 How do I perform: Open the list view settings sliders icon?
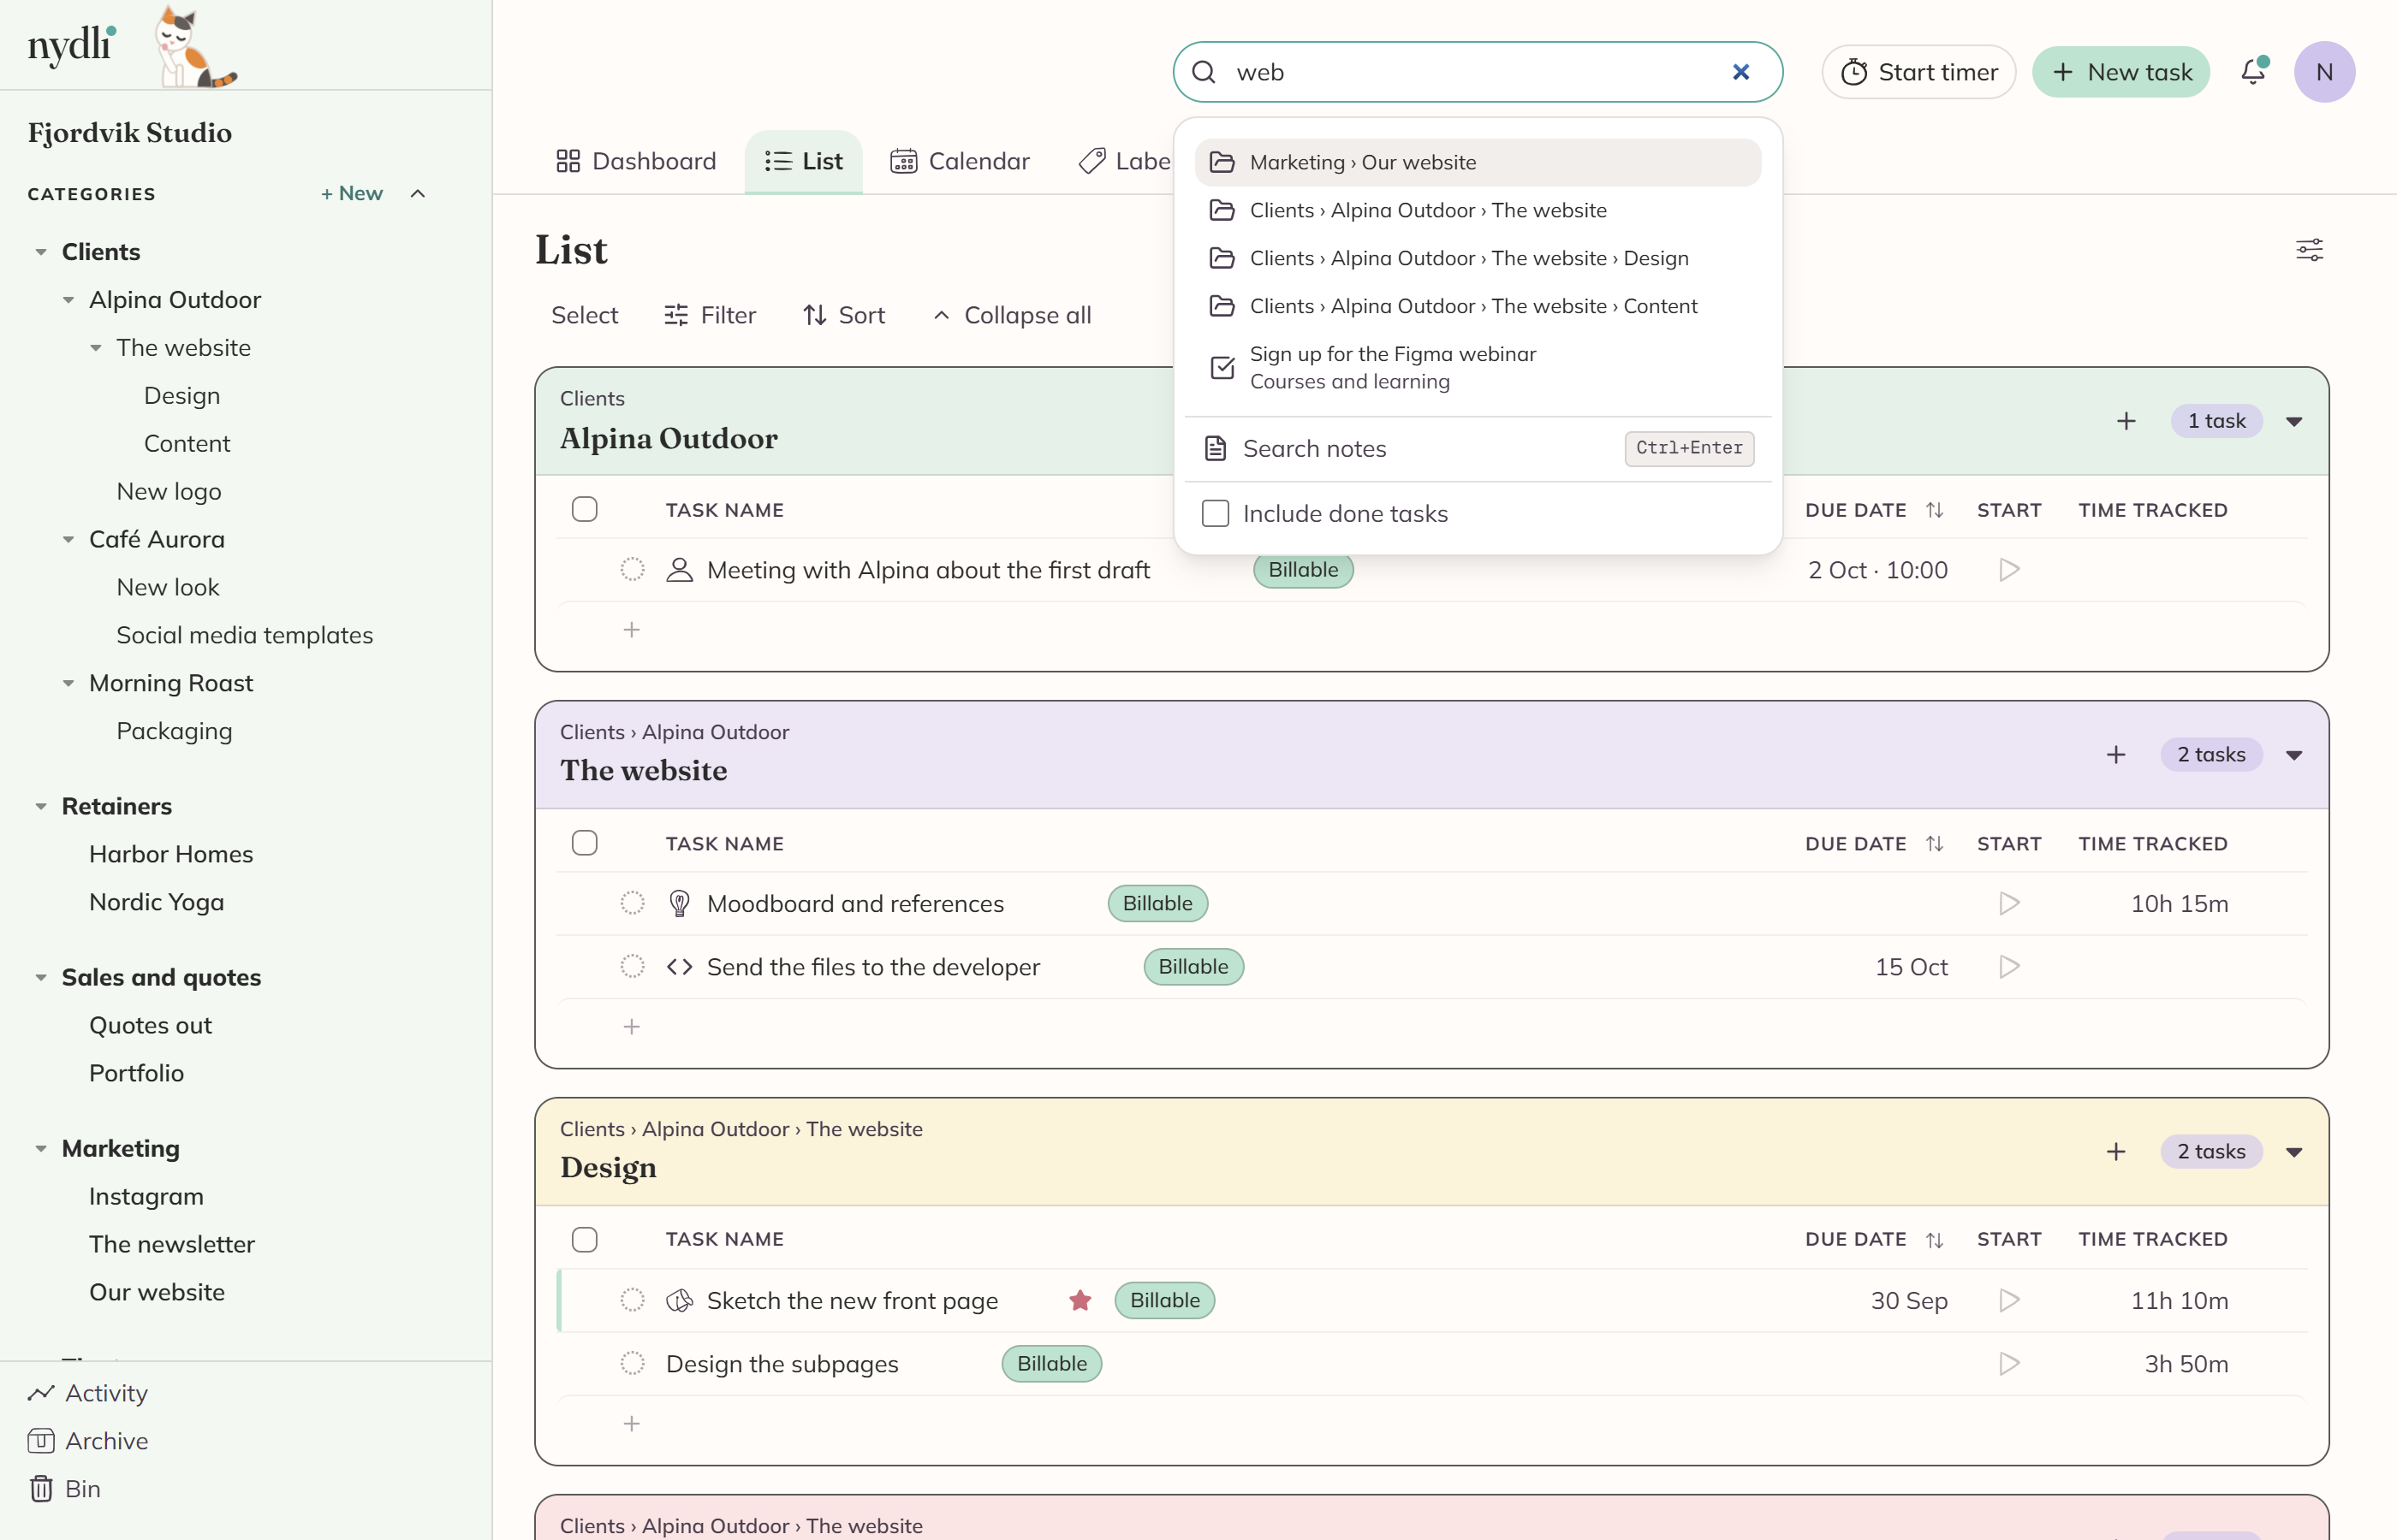2309,249
